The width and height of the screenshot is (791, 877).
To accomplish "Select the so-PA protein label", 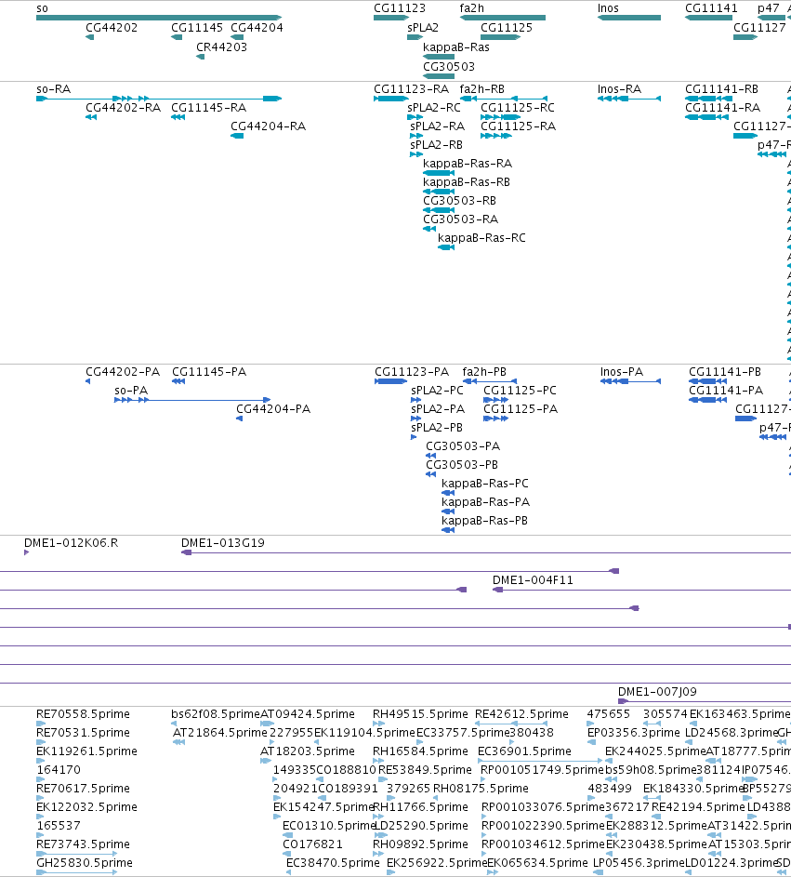I will coord(131,390).
